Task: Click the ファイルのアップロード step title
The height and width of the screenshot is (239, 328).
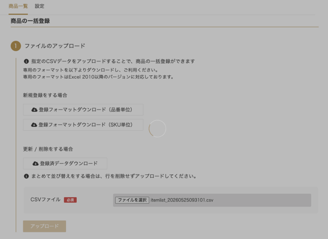Action: [x=55, y=46]
